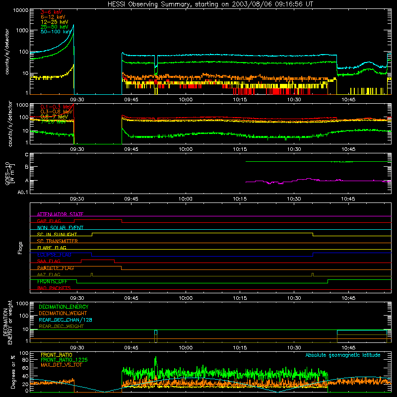Select the 50-100 keV legend label

coord(56,32)
